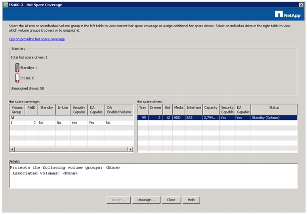
Task: Sort coverage table by Standby column
Action: (x=47, y=110)
